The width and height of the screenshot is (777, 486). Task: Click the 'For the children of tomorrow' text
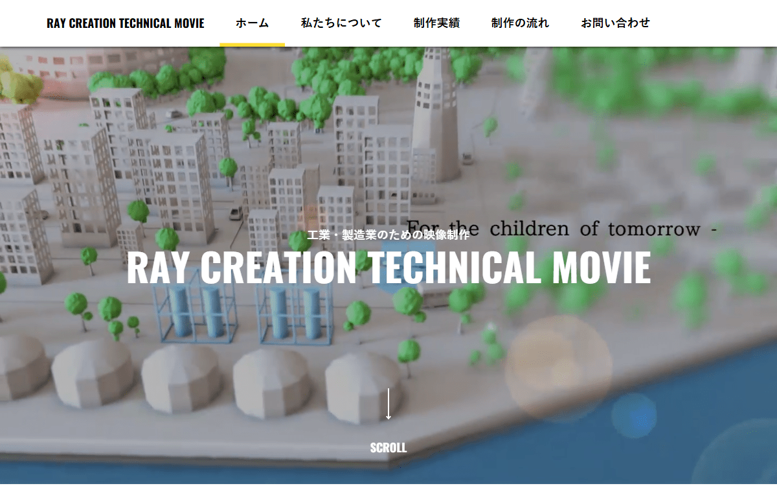click(561, 229)
